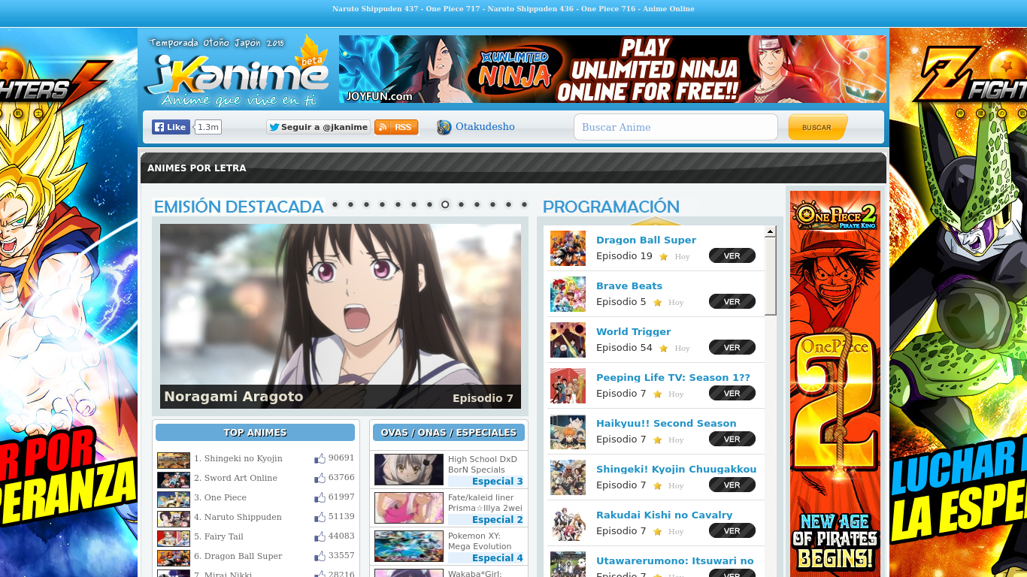Screen dimensions: 1027x577
Task: Select the second featured slider dot
Action: coord(350,204)
